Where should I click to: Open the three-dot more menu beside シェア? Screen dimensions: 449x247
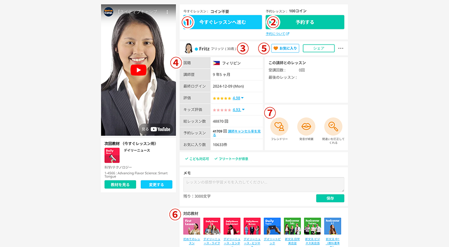[x=340, y=48]
